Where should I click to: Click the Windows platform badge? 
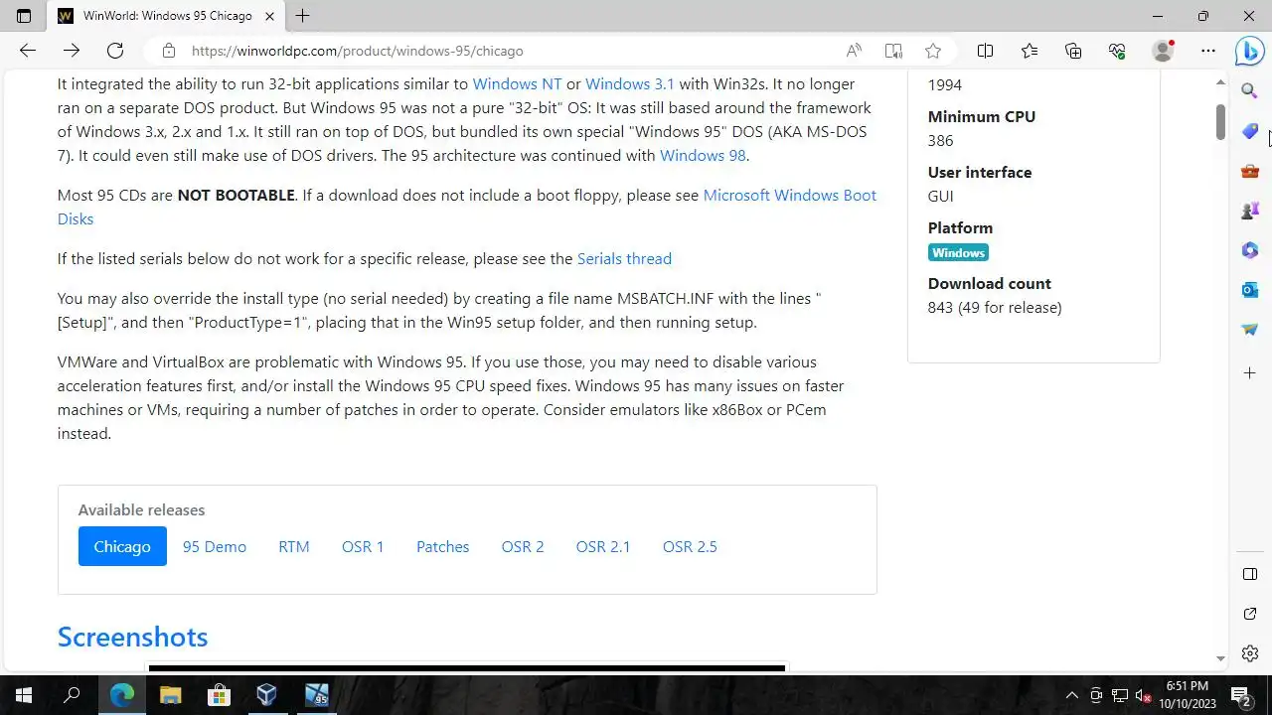tap(958, 253)
